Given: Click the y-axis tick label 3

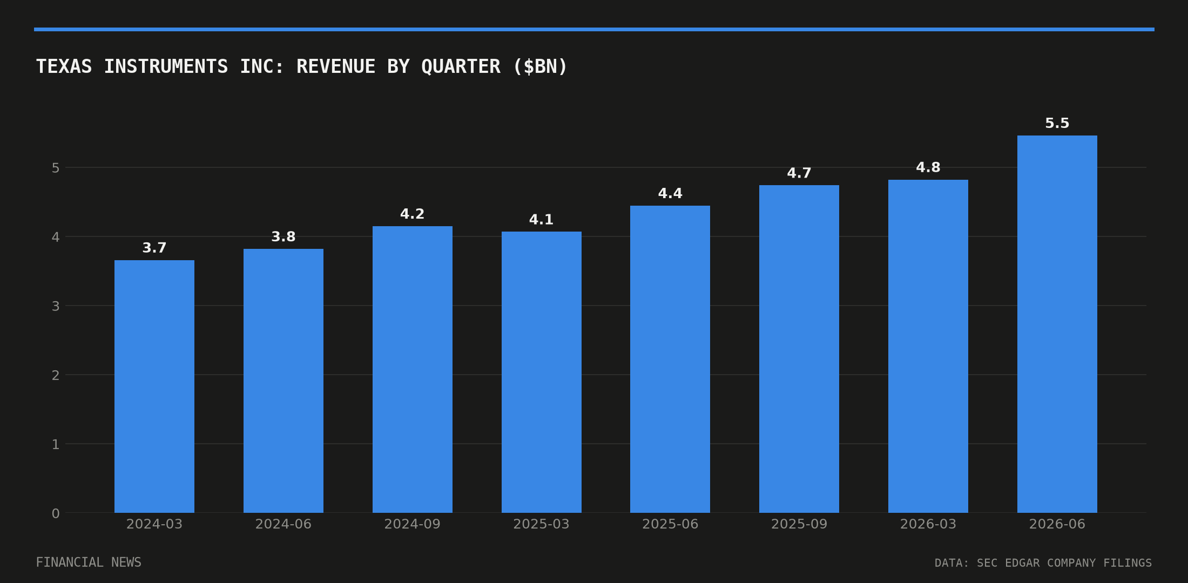Looking at the screenshot, I should tap(56, 306).
